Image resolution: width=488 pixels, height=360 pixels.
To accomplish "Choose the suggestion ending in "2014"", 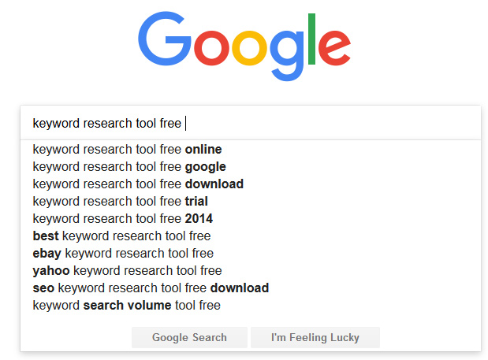I will (122, 219).
